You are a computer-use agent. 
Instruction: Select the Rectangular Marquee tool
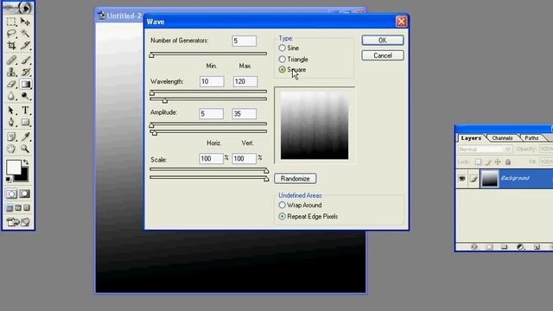tap(11, 22)
